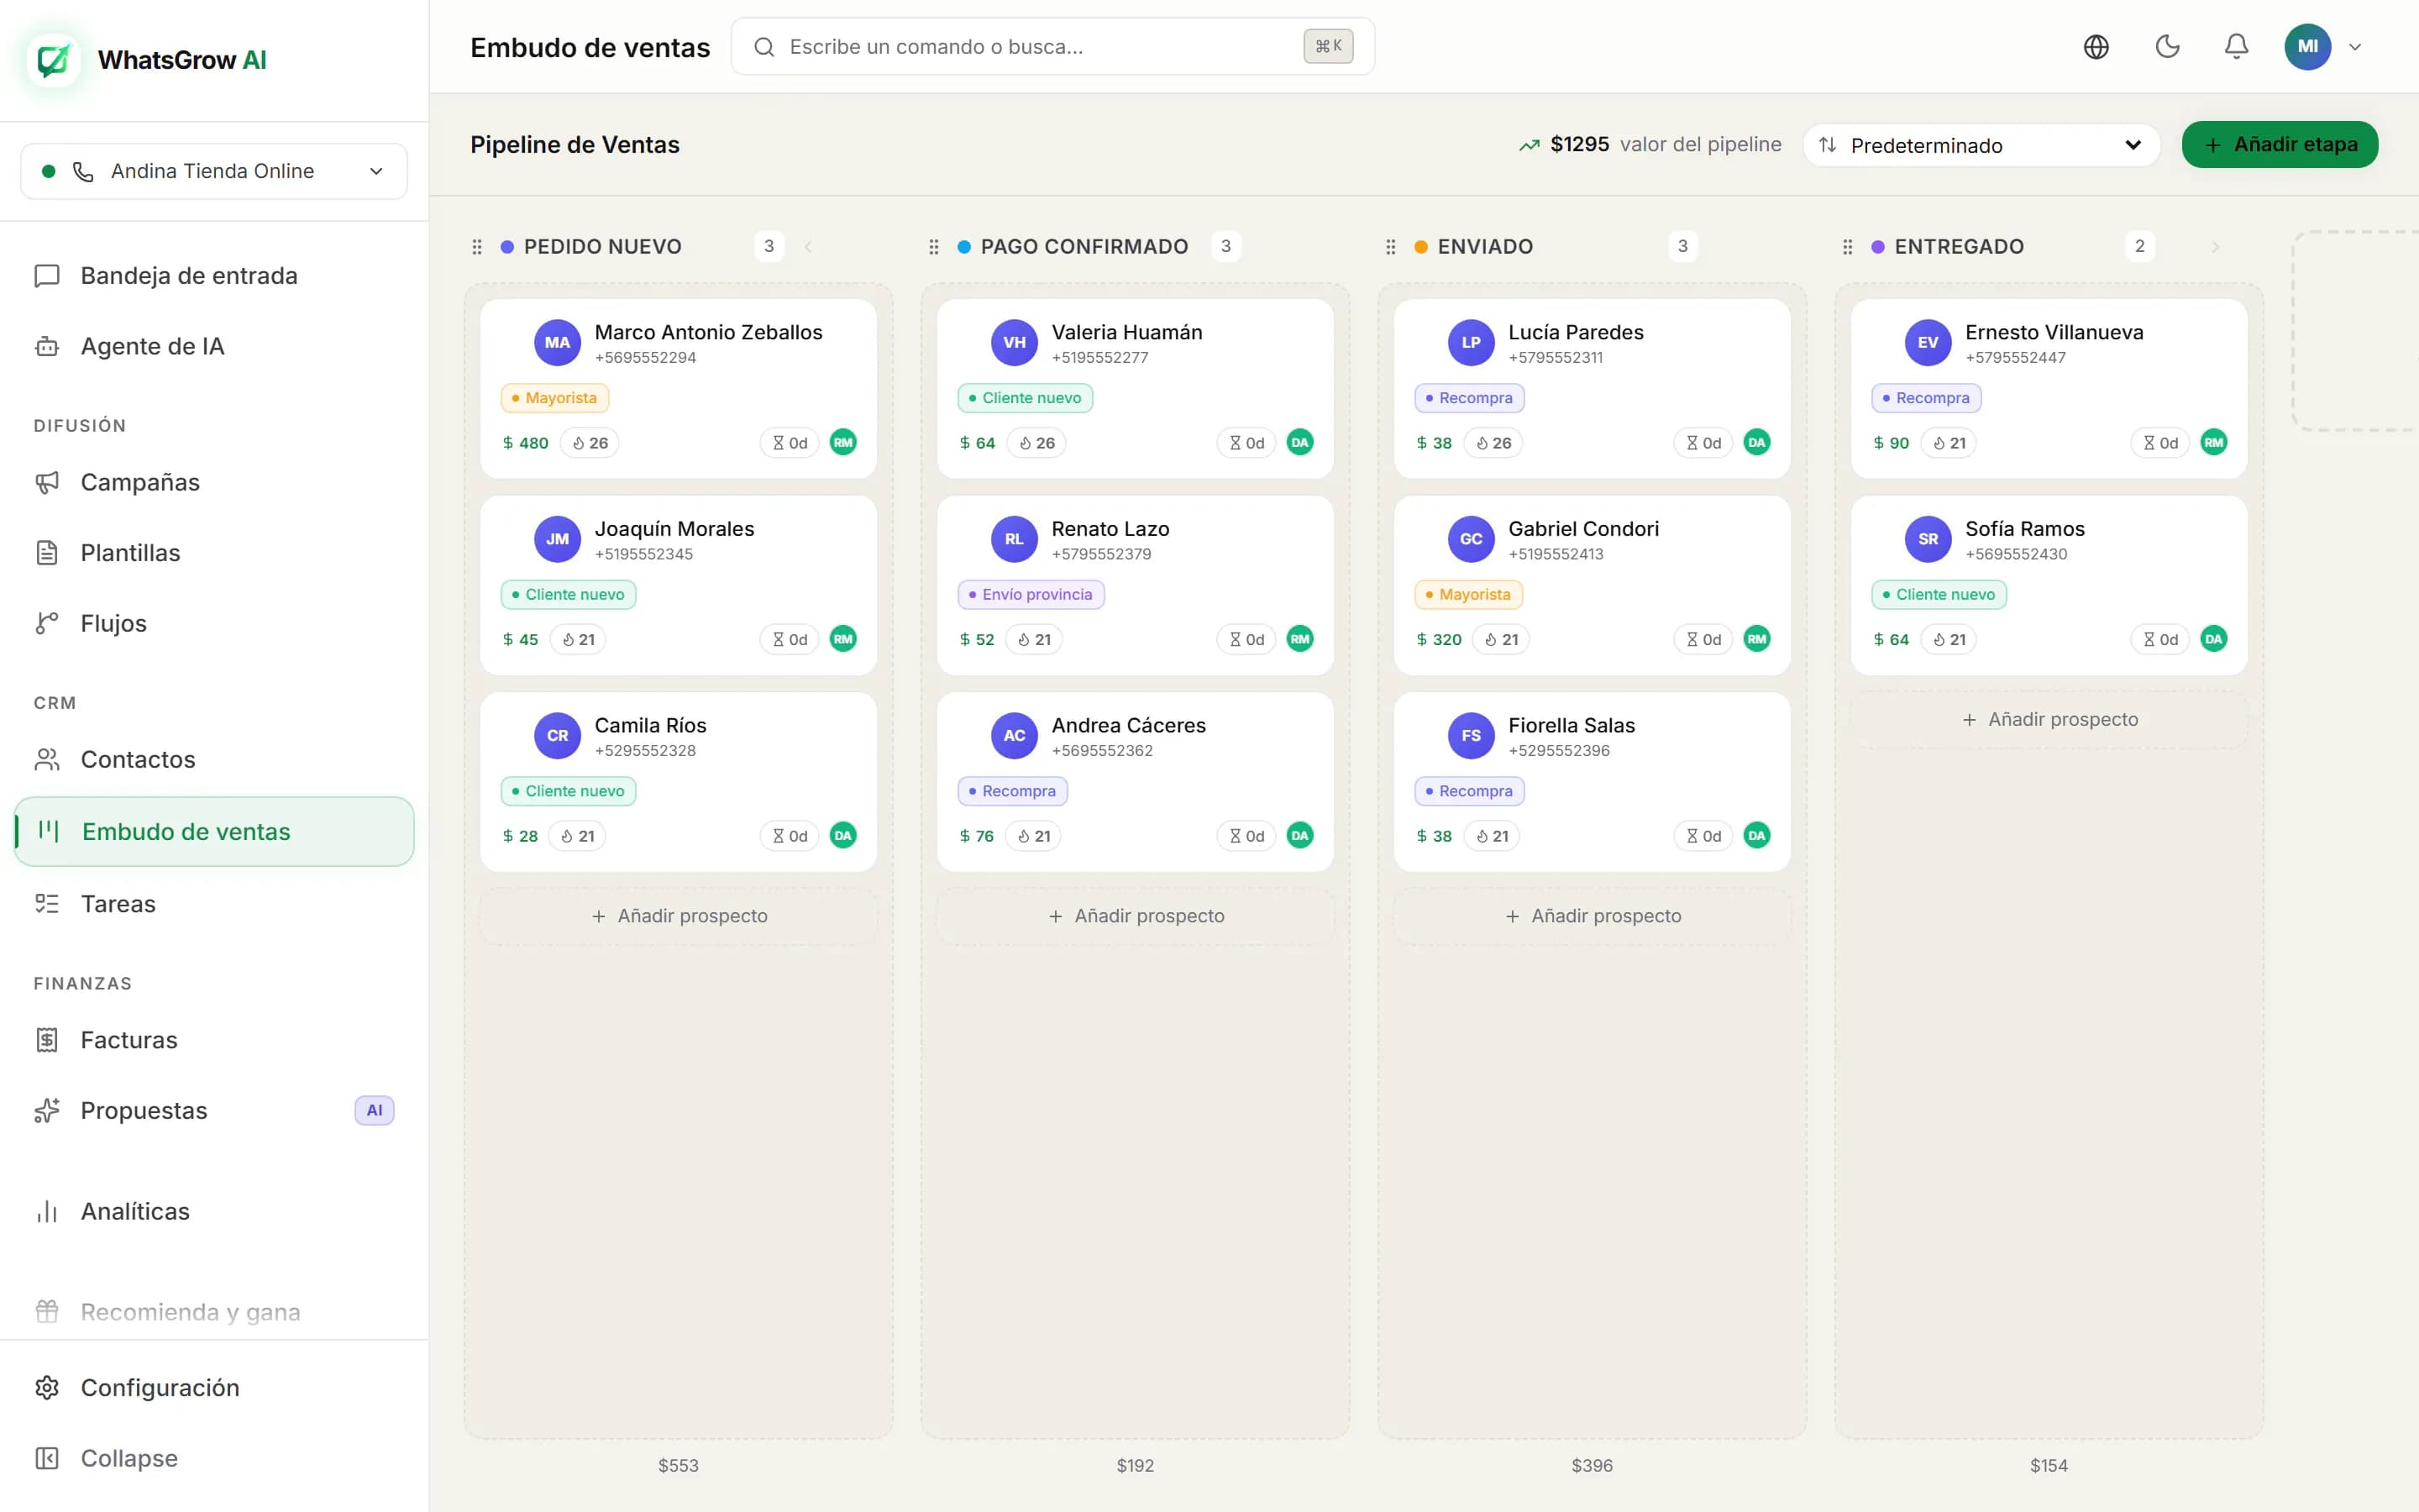Click the SR avatar on Sofía's card
This screenshot has height=1512, width=2419.
(x=1928, y=539)
